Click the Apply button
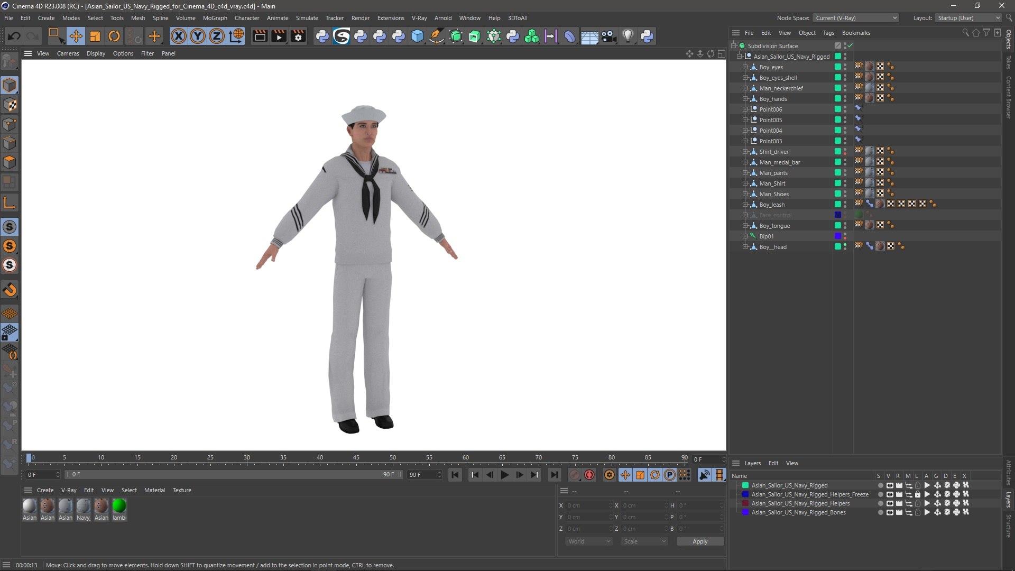1015x571 pixels. (700, 541)
